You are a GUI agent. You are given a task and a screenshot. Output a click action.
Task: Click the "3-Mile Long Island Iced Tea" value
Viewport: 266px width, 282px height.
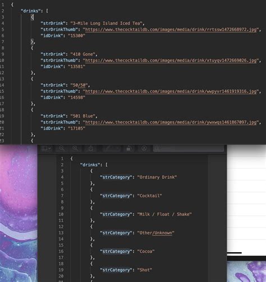point(106,23)
